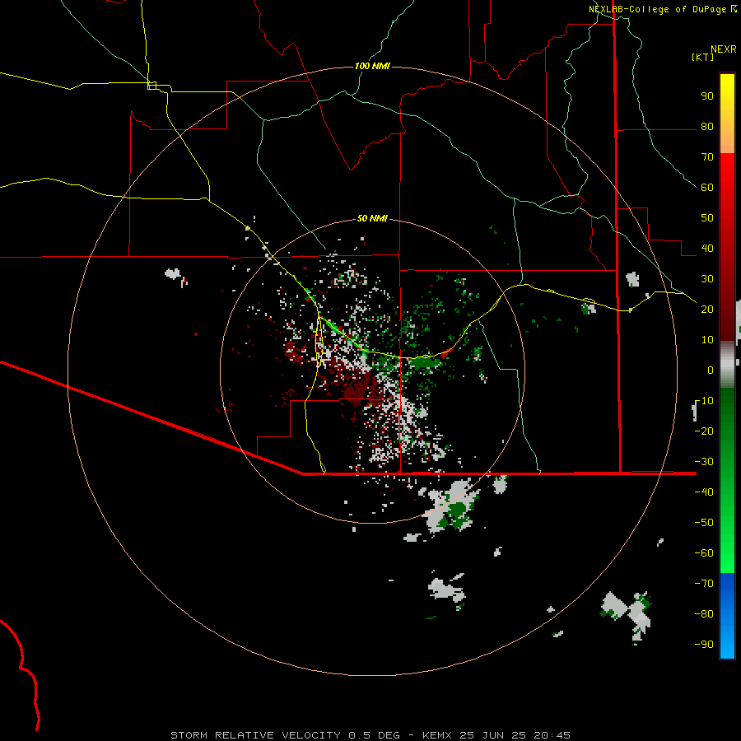Select the -30 scale label
Image resolution: width=741 pixels, height=741 pixels.
click(x=704, y=462)
